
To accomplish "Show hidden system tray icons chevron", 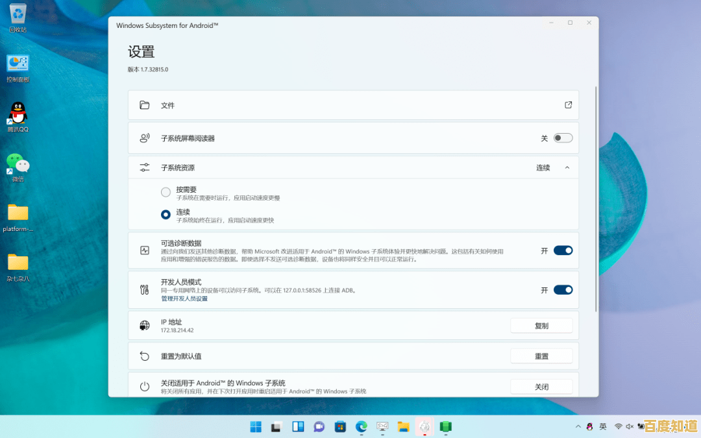I will pyautogui.click(x=578, y=427).
